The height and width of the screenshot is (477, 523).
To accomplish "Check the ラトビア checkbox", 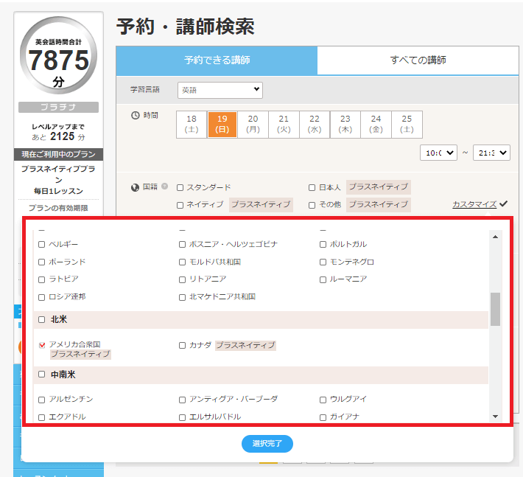I will click(42, 279).
